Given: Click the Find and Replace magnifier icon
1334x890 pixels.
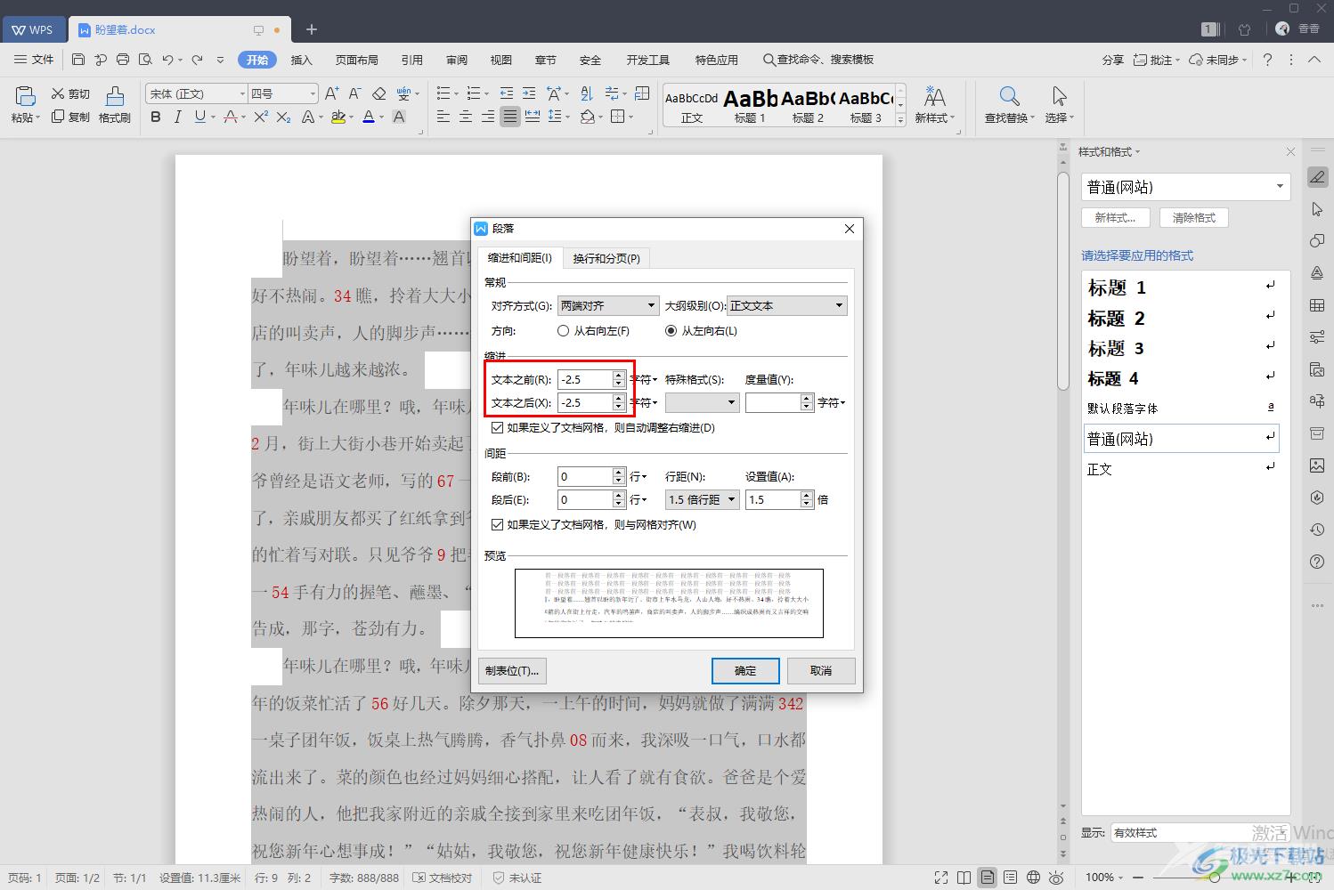Looking at the screenshot, I should click(1009, 96).
